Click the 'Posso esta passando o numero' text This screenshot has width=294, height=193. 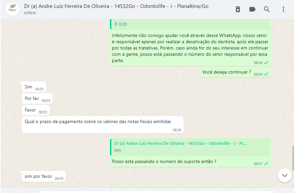(164, 161)
